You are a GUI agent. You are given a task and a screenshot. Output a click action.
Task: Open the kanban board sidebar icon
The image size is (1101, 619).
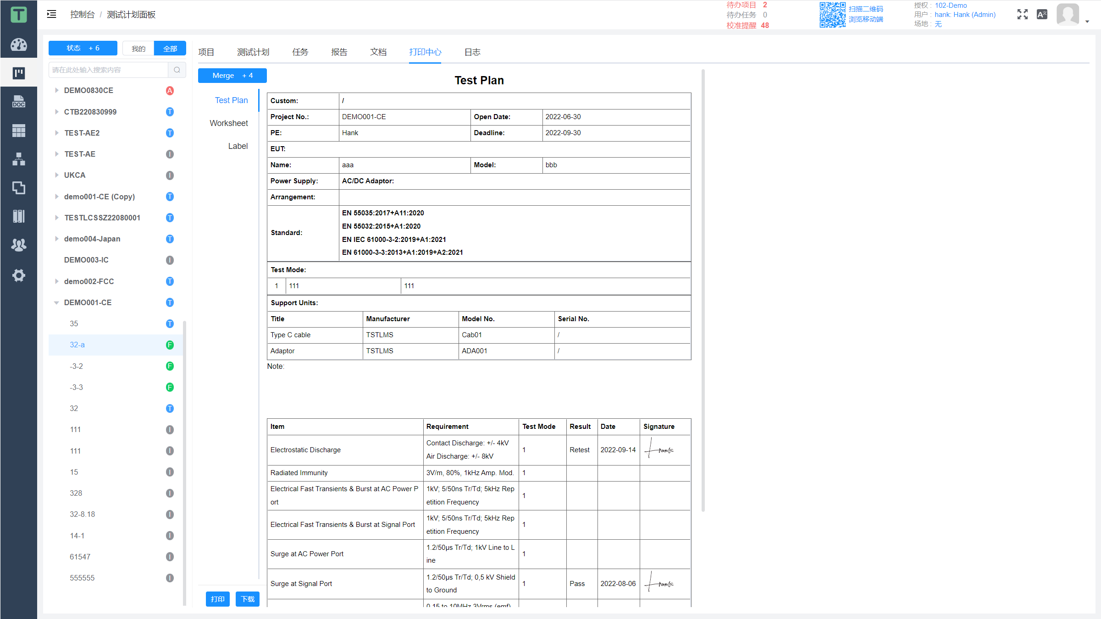click(18, 73)
